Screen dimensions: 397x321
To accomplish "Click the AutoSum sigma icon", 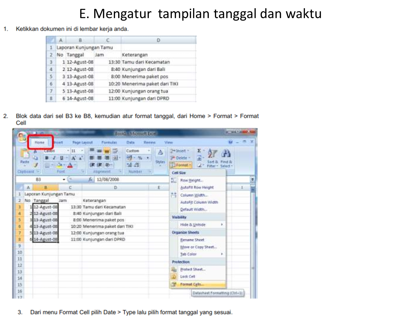I will point(199,151).
